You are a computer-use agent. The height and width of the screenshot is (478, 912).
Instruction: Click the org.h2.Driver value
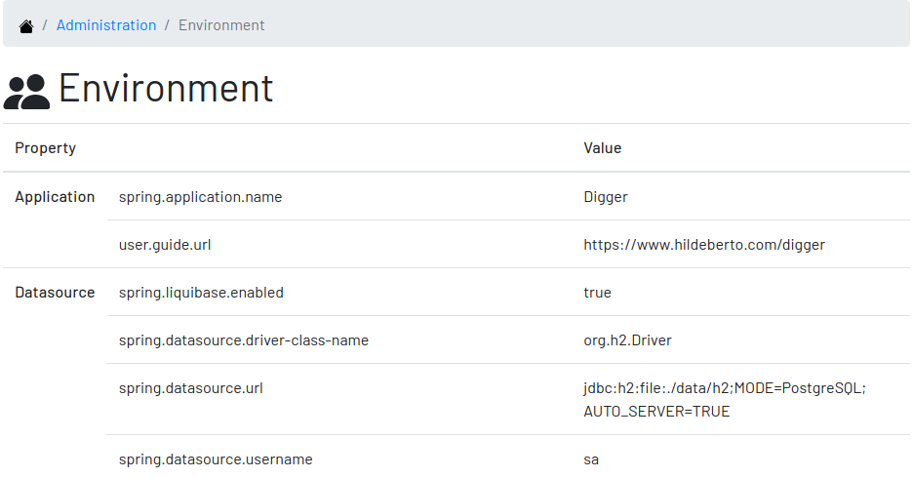coord(627,340)
